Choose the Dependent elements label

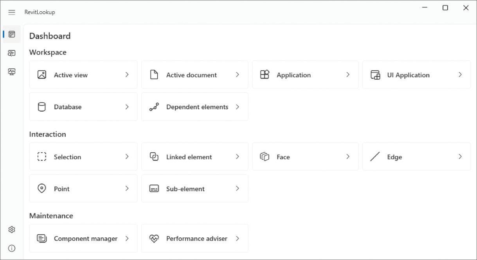click(197, 107)
